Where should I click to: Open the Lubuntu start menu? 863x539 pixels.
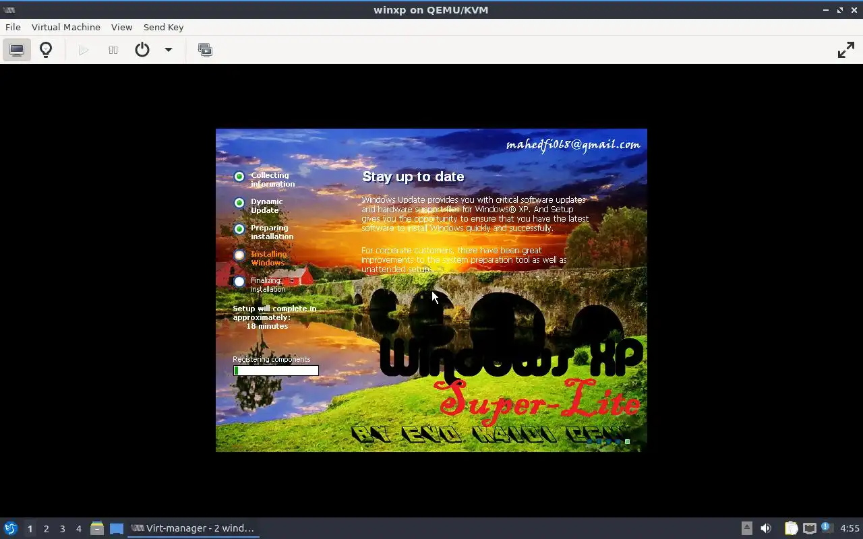(x=10, y=528)
